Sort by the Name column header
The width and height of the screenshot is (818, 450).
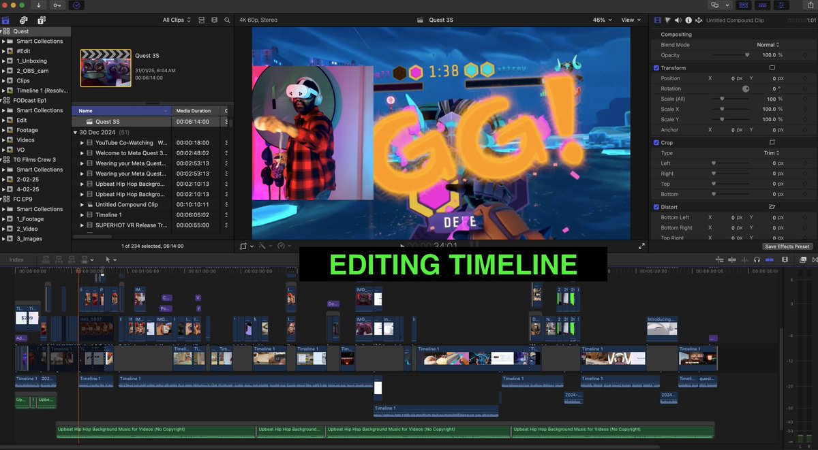click(x=122, y=110)
